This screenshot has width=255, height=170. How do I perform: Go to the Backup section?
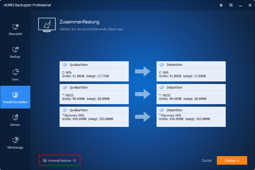[15, 52]
